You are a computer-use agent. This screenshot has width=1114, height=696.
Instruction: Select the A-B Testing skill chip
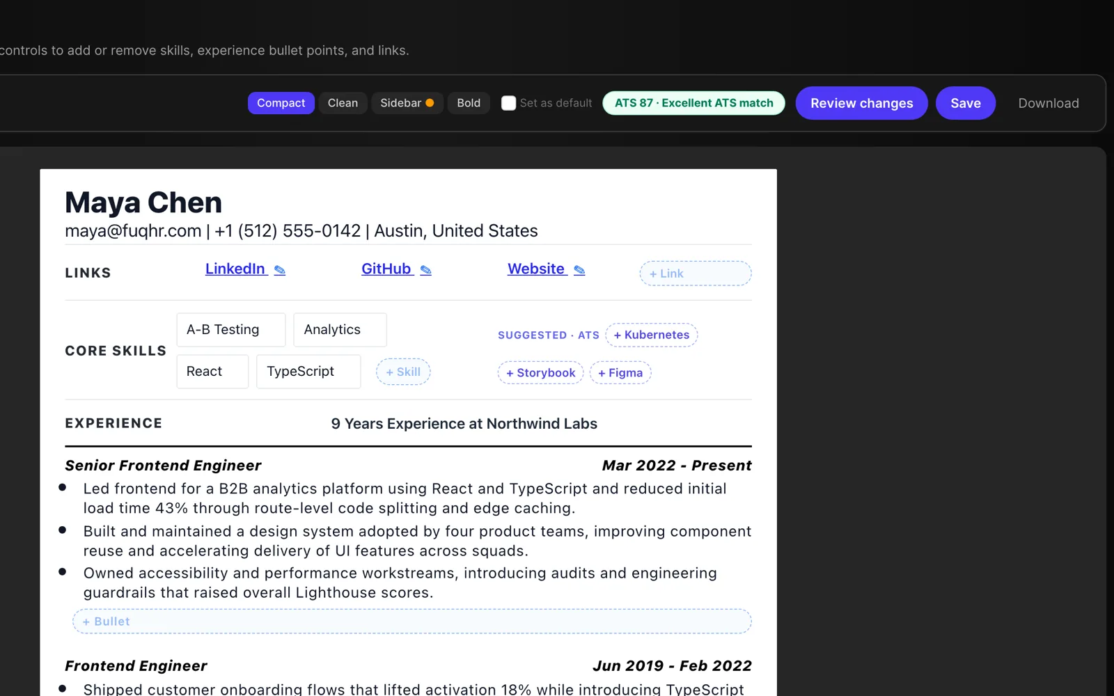(x=231, y=330)
